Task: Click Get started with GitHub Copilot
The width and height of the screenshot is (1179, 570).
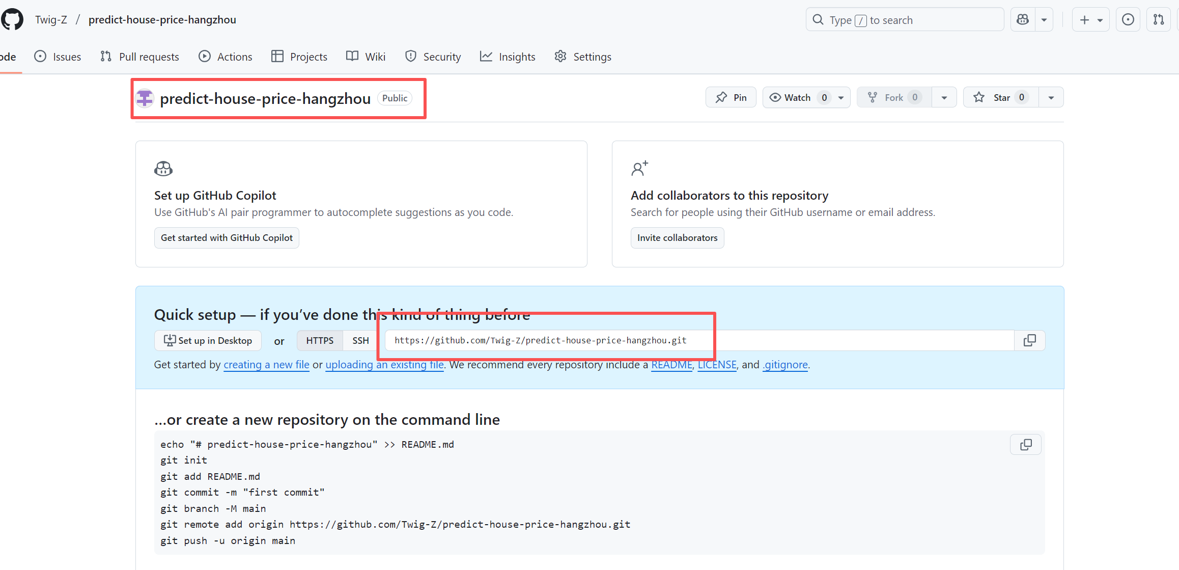Action: 227,238
